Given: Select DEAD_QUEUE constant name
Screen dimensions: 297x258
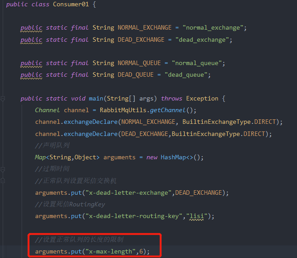Looking at the screenshot, I should click(136, 75).
